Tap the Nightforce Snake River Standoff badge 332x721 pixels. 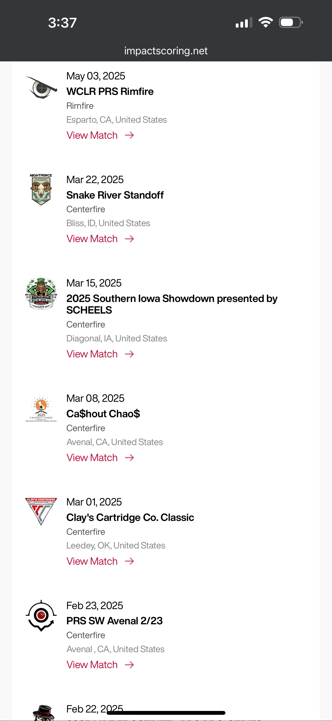(x=41, y=190)
